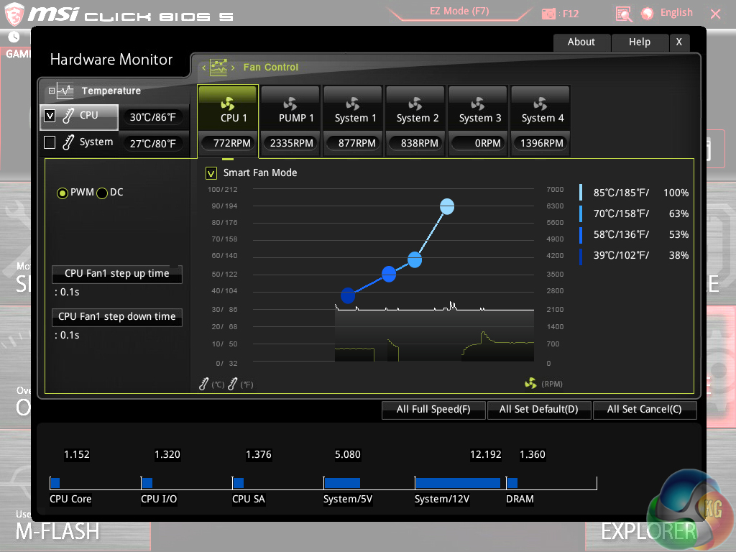Click the 12.192 voltage value

486,455
